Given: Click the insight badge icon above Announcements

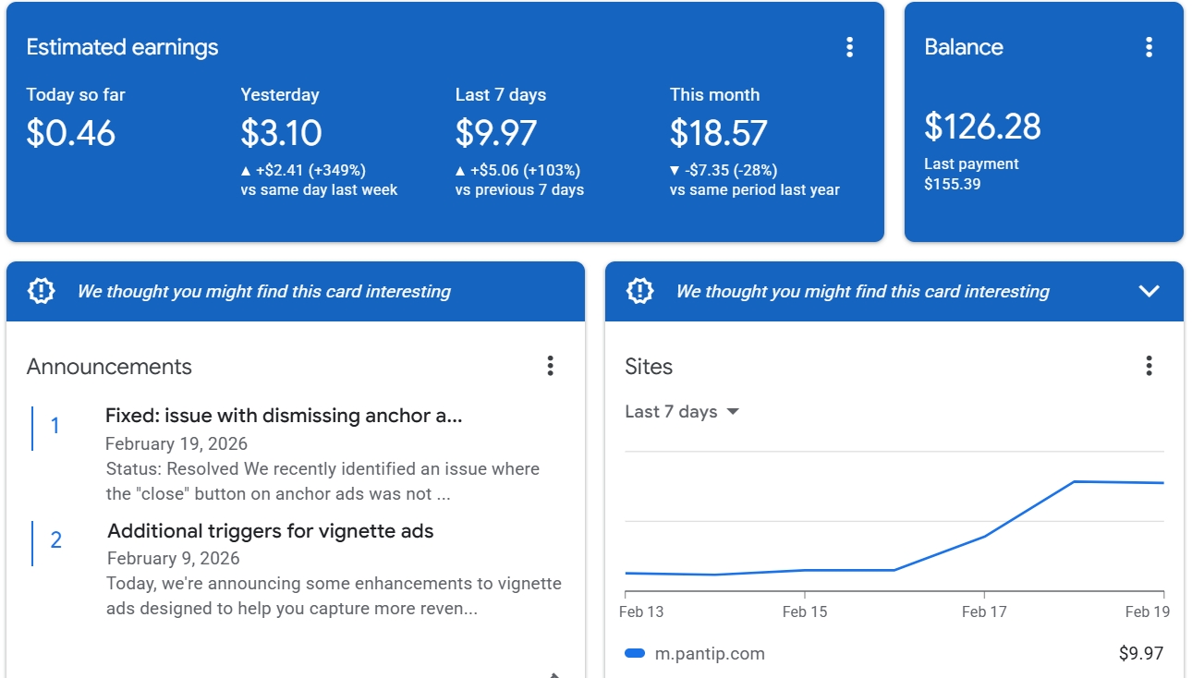Looking at the screenshot, I should (42, 291).
